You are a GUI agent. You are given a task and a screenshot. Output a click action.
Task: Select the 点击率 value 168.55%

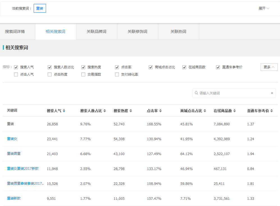point(154,124)
